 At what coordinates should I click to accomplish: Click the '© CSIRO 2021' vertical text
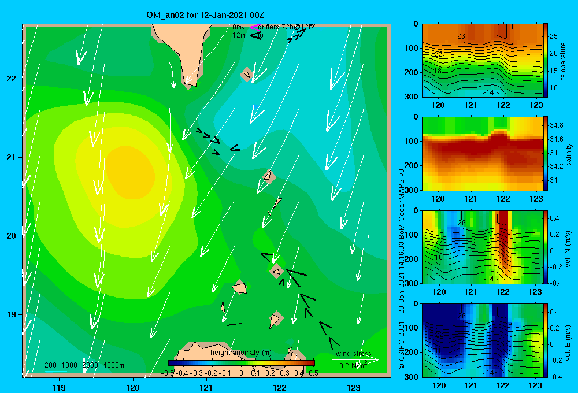click(402, 345)
